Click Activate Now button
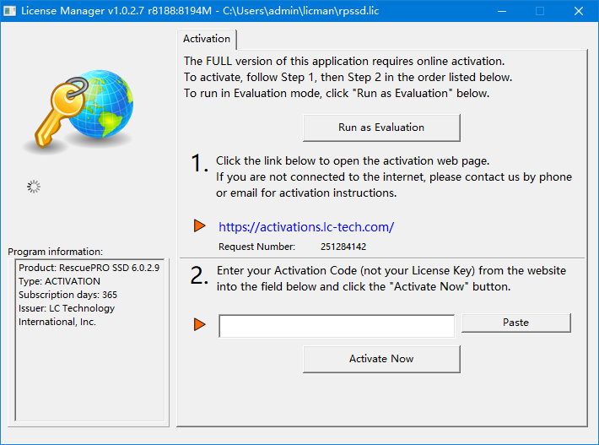This screenshot has width=599, height=445. click(381, 359)
